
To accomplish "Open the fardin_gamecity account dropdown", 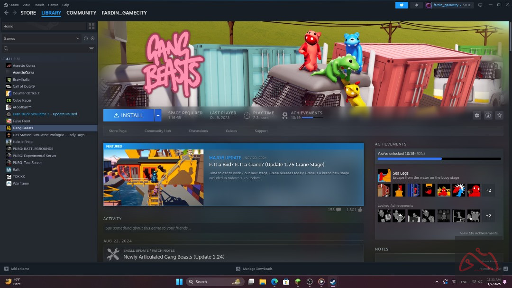I will (x=448, y=5).
